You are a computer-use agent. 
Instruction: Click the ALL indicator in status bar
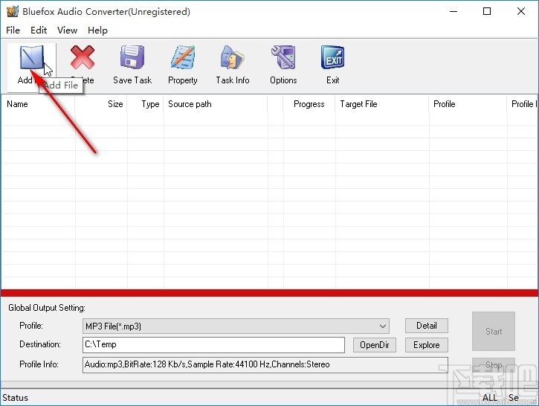point(489,398)
